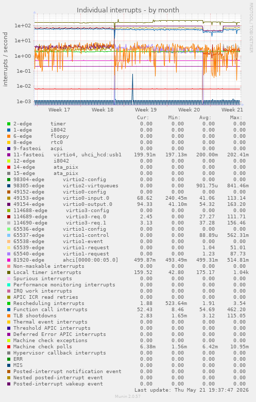Select the virtio0-input.0 legend entry
This screenshot has height=402, width=256.
(86, 198)
